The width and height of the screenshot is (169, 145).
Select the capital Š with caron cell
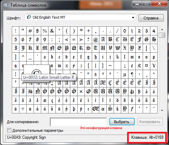pyautogui.click(x=110, y=109)
